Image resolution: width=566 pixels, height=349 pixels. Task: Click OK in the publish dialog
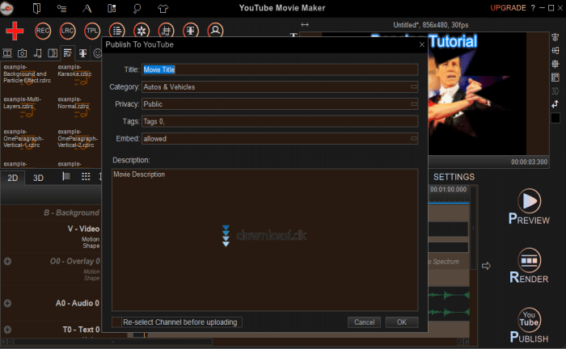click(401, 322)
